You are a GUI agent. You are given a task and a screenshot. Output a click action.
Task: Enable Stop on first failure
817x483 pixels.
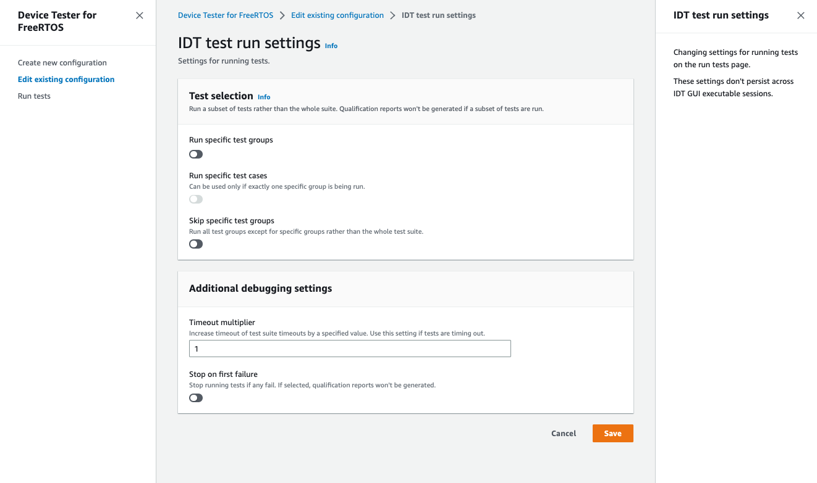[196, 397]
